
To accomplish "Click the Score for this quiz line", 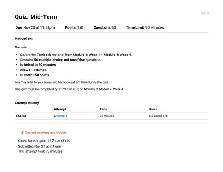I will (x=44, y=141).
